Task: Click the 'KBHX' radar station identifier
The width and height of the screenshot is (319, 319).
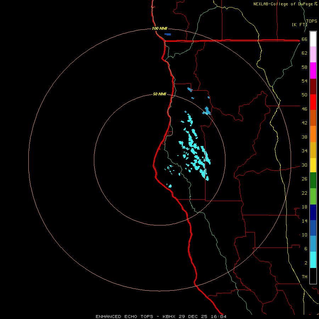Action: click(x=170, y=317)
